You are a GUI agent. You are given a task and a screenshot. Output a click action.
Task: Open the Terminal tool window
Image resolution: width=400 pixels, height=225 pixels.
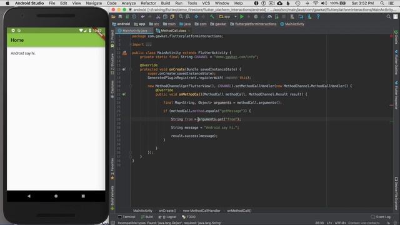click(x=126, y=217)
